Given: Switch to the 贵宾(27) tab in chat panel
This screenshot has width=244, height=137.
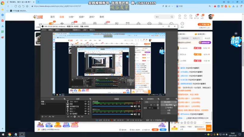Looking at the screenshot, I should point(196,38).
